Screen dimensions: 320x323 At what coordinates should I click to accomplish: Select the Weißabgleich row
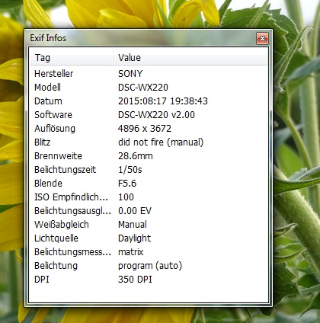149,225
